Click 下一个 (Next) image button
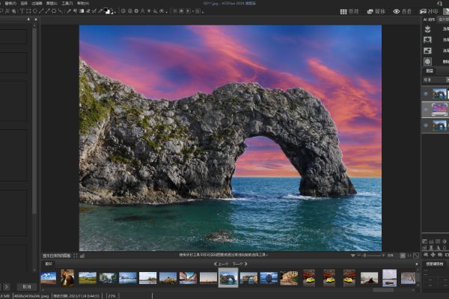The image size is (449, 299). (238, 264)
